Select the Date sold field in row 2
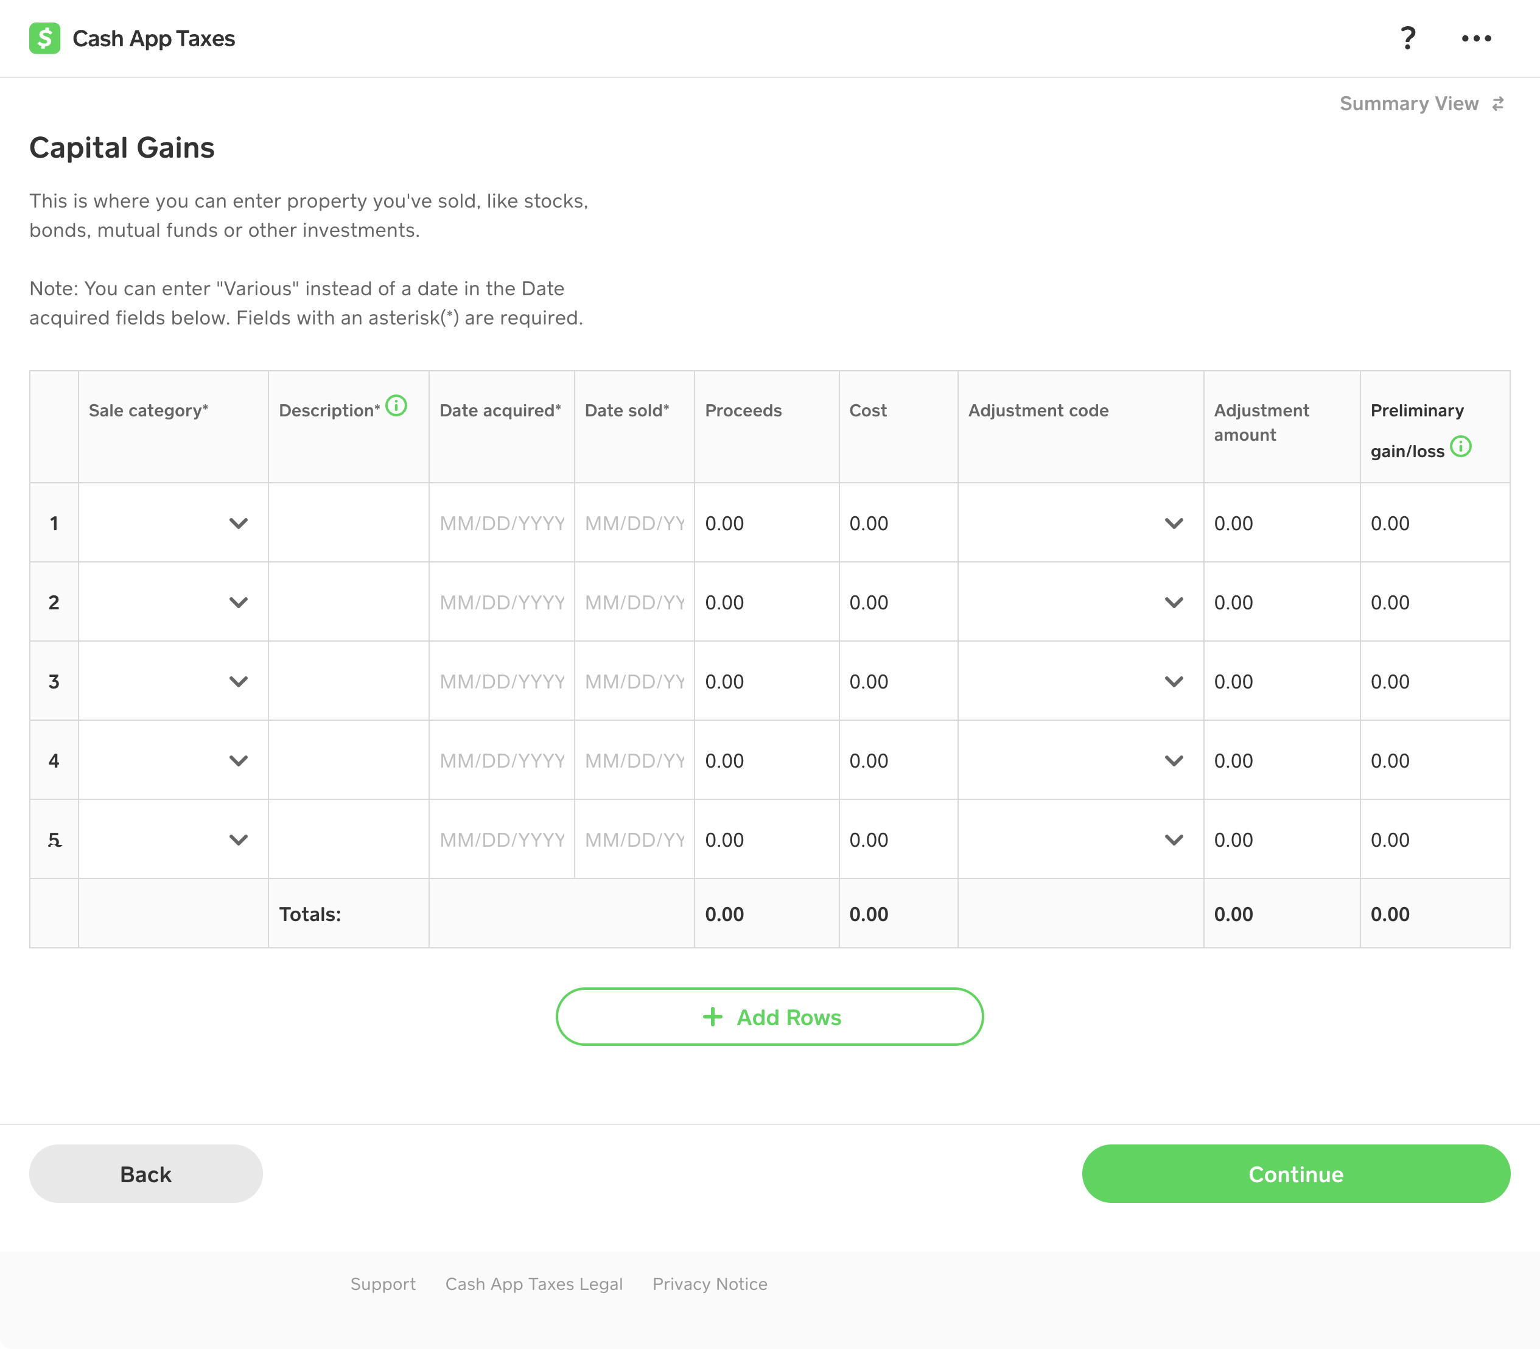 coord(634,602)
